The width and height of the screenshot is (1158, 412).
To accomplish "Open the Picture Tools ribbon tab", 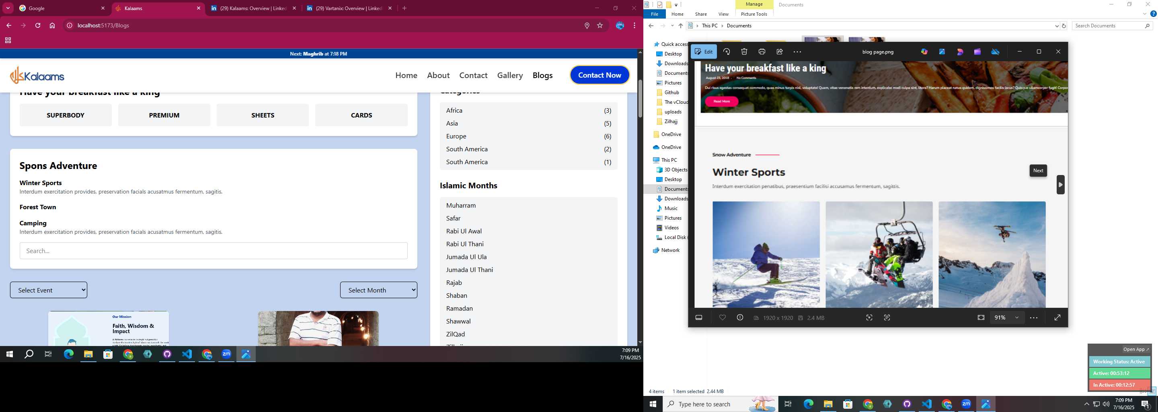I will pos(754,14).
